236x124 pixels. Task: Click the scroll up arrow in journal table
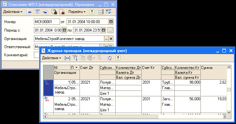229,67
